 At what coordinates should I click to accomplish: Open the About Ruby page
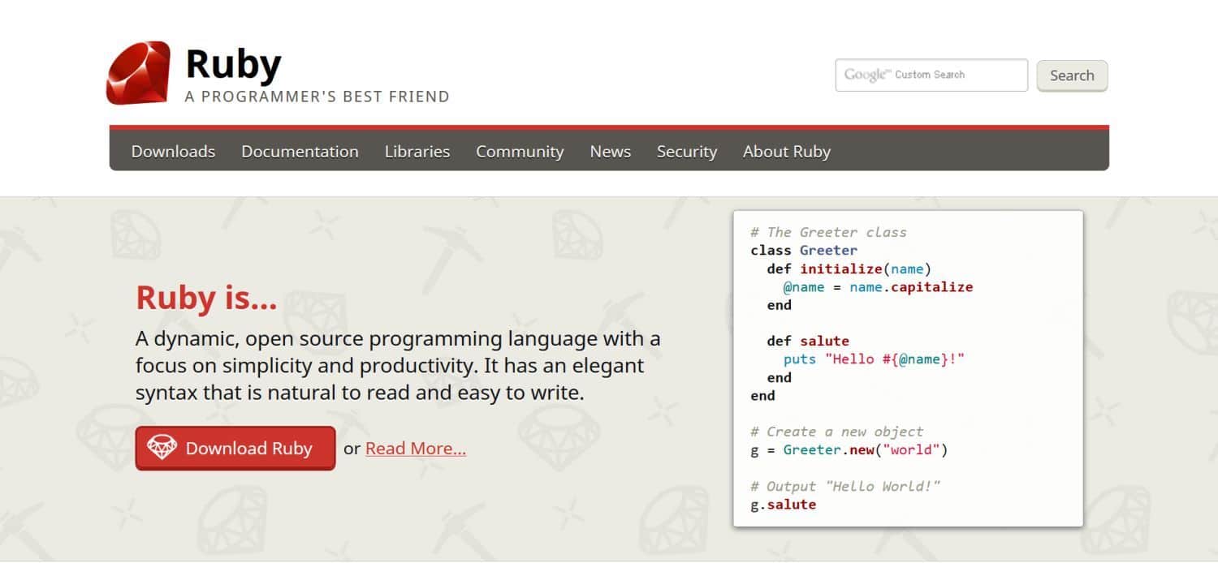pyautogui.click(x=786, y=152)
